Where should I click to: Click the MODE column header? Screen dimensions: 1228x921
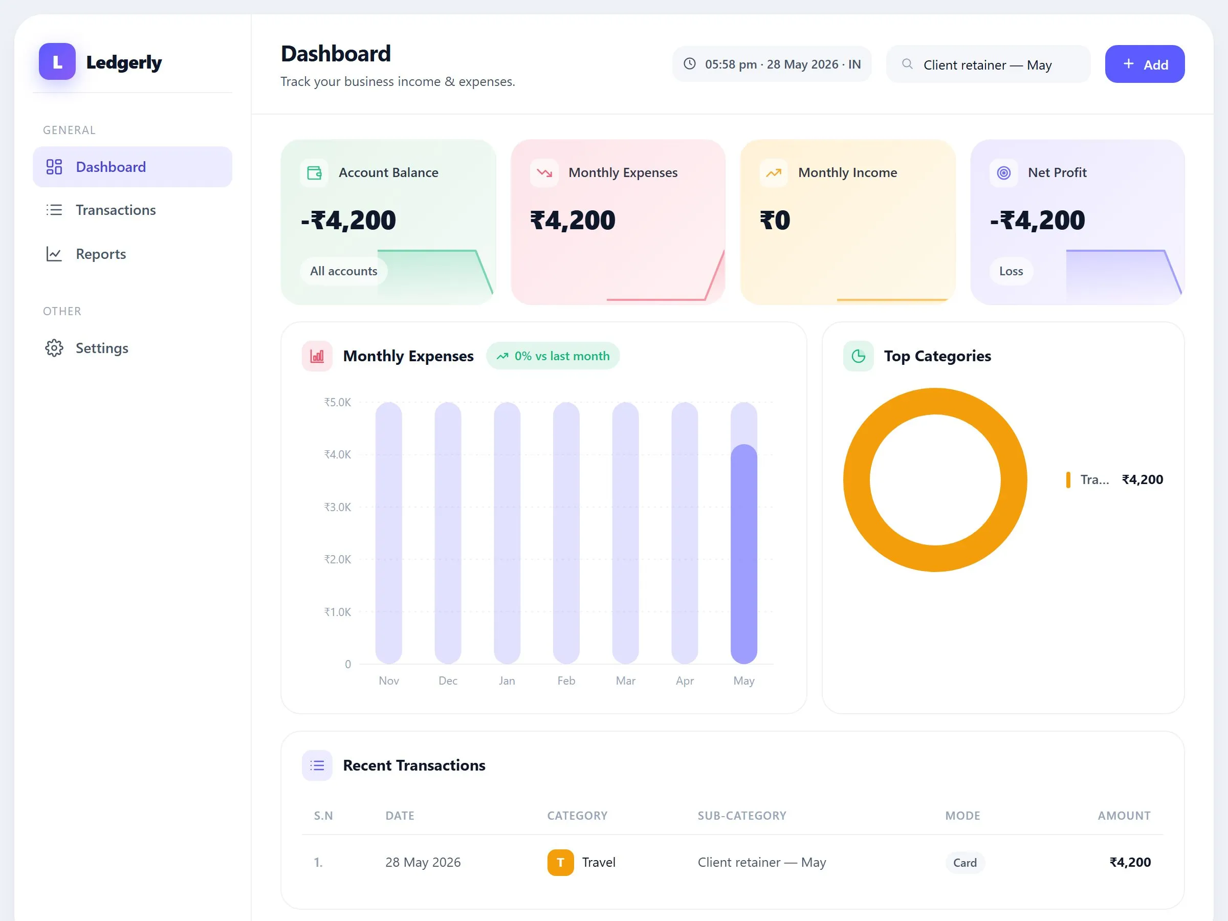pos(962,816)
